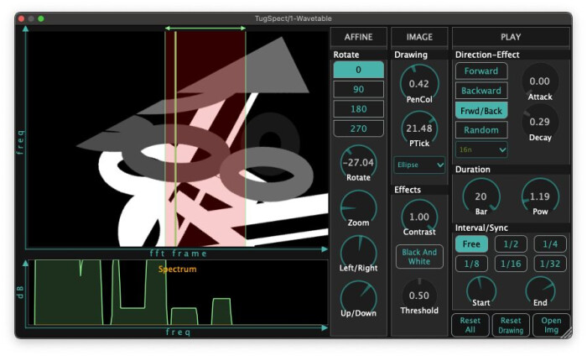Viewport: 587px width, 356px height.
Task: Set play direction to Backward
Action: point(481,91)
